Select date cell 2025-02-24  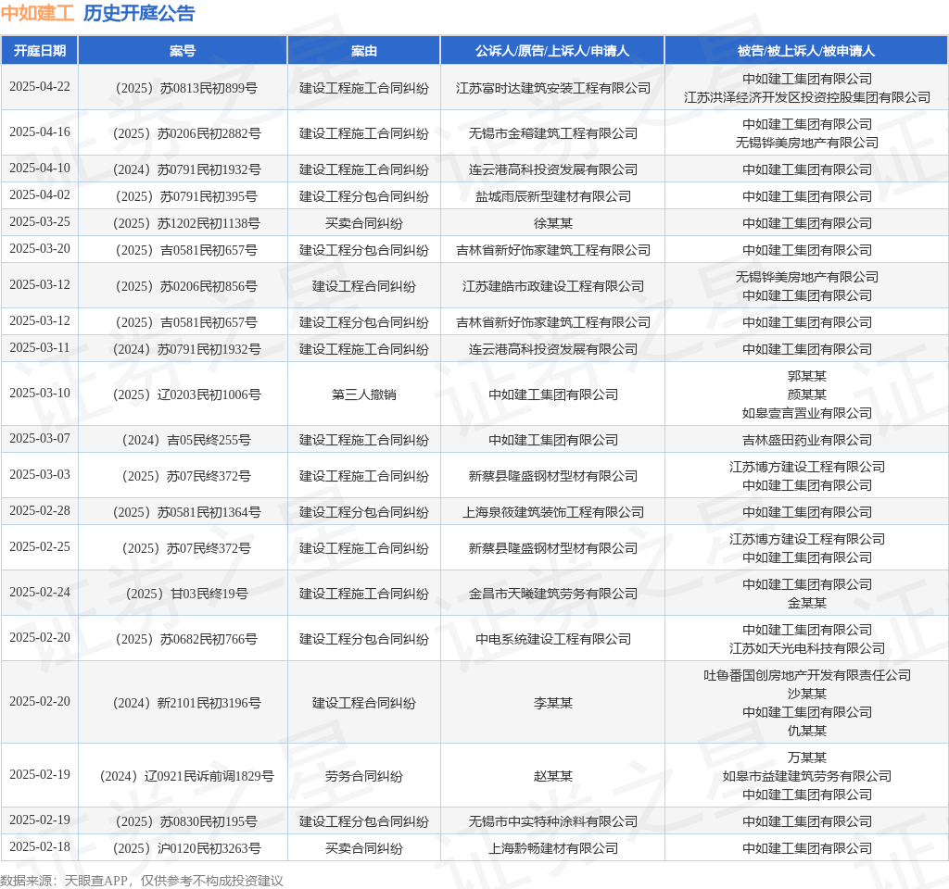point(40,592)
